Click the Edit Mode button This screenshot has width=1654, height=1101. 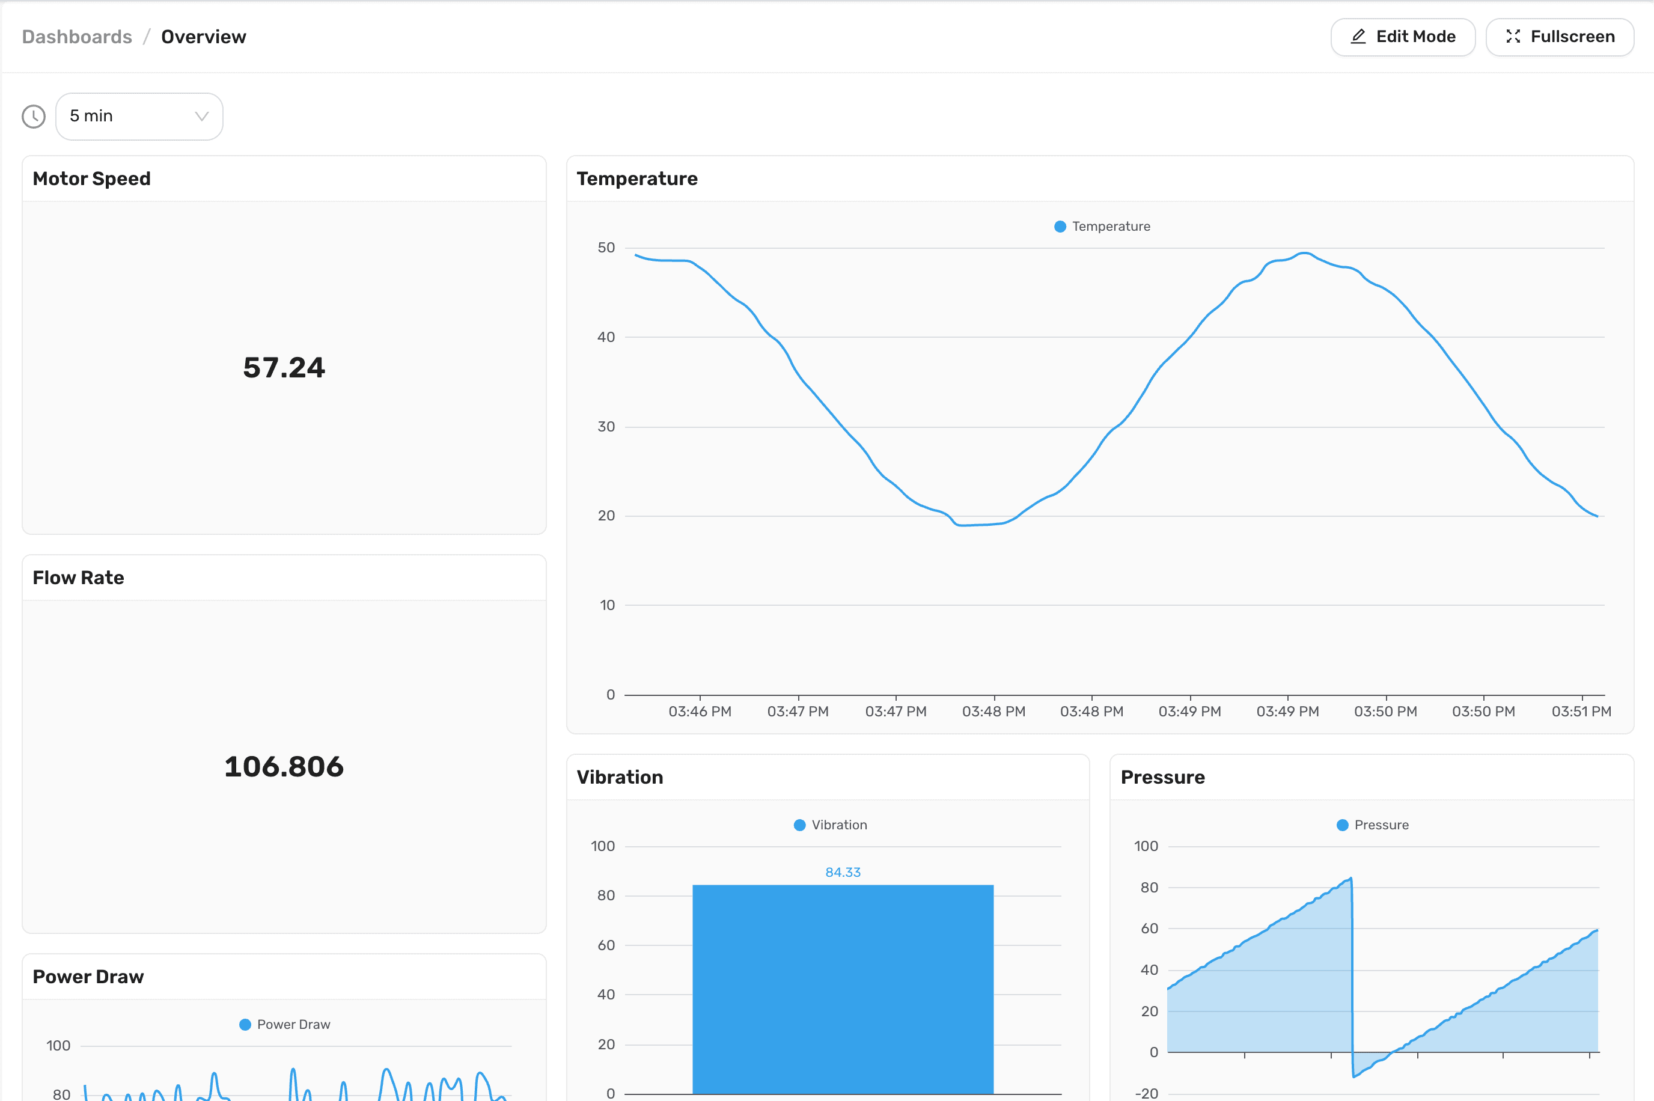pyautogui.click(x=1402, y=37)
